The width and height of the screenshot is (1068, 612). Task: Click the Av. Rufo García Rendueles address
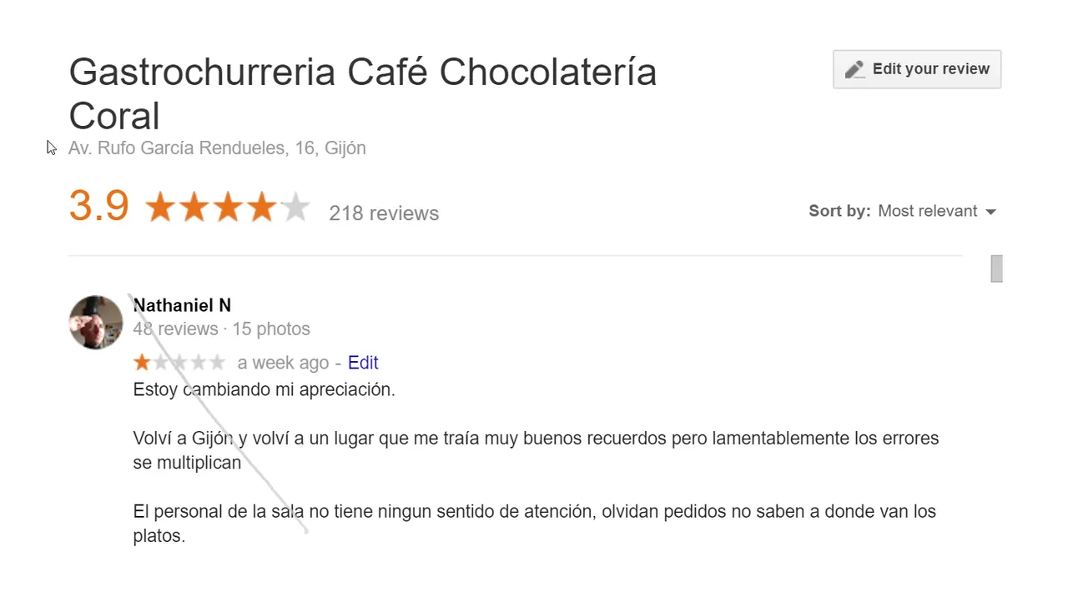point(217,148)
